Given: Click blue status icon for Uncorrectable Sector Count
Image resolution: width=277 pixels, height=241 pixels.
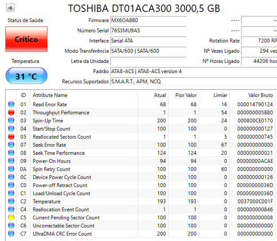Looking at the screenshot, I should coord(11,225).
